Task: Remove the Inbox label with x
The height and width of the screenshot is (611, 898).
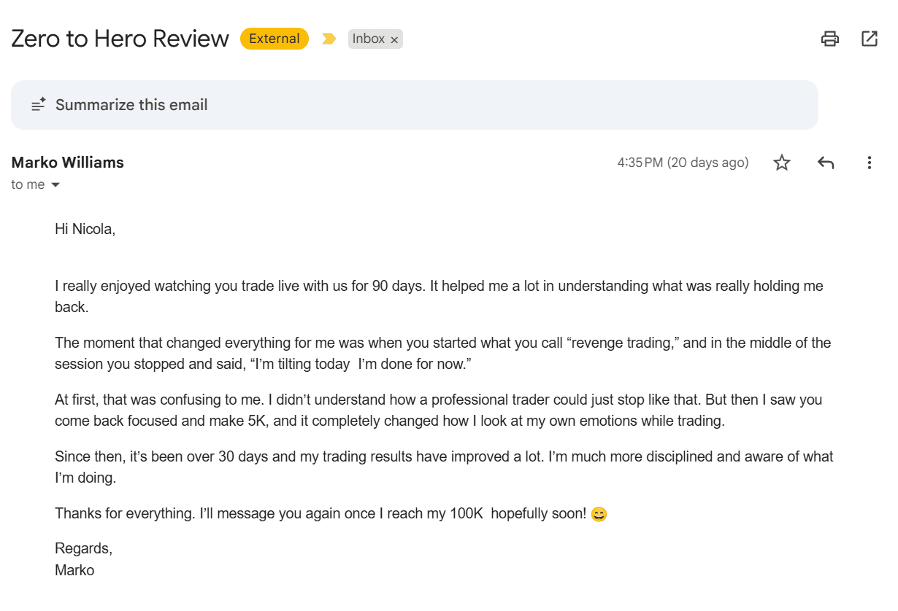Action: 394,40
